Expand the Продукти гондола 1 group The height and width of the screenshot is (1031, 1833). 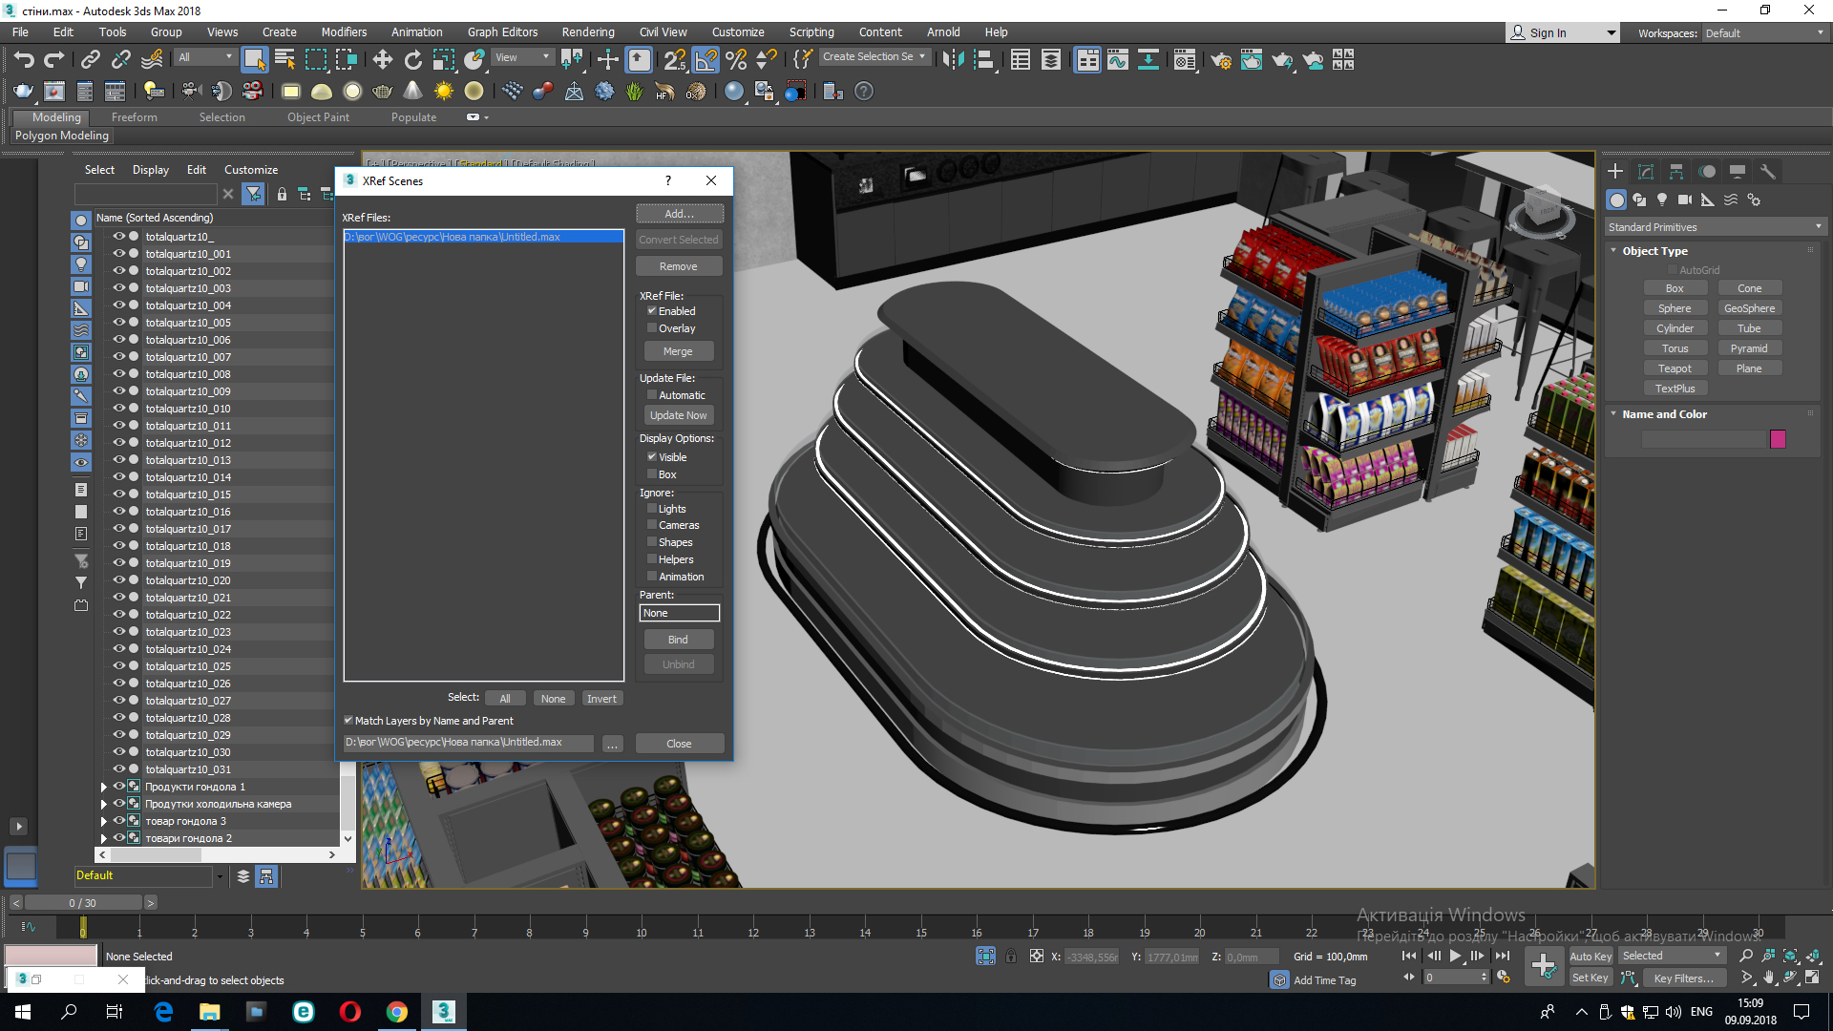(104, 787)
